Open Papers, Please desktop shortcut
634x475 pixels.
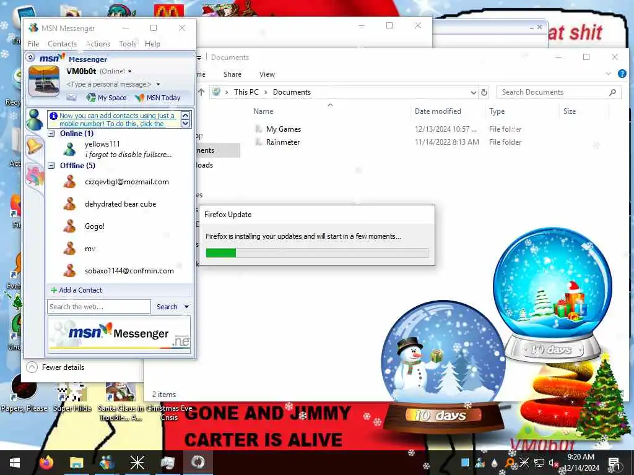click(24, 393)
